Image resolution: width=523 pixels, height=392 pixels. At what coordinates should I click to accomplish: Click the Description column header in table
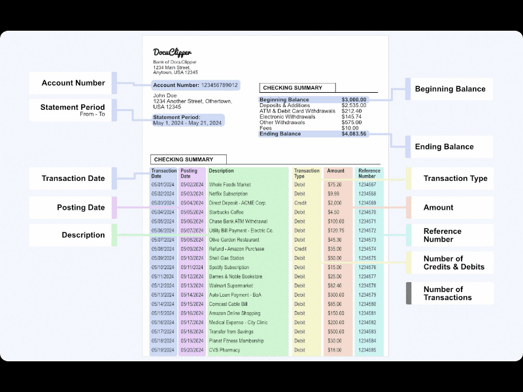click(222, 171)
